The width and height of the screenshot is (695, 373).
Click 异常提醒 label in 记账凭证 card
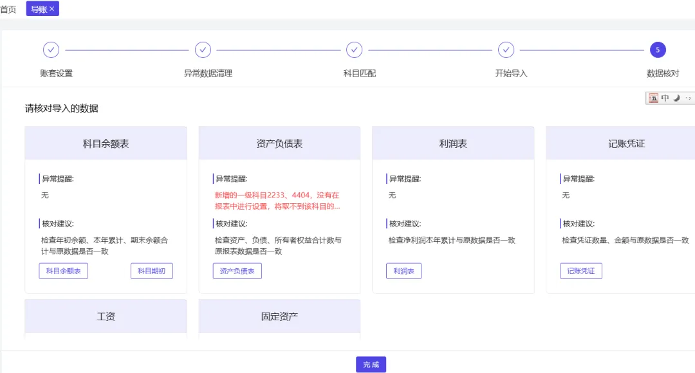pyautogui.click(x=579, y=179)
